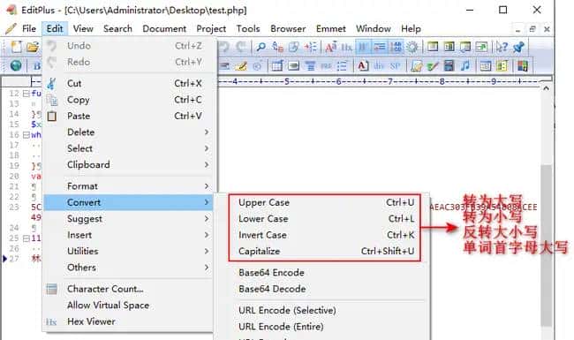
Task: Open the Search menu
Action: click(x=117, y=28)
